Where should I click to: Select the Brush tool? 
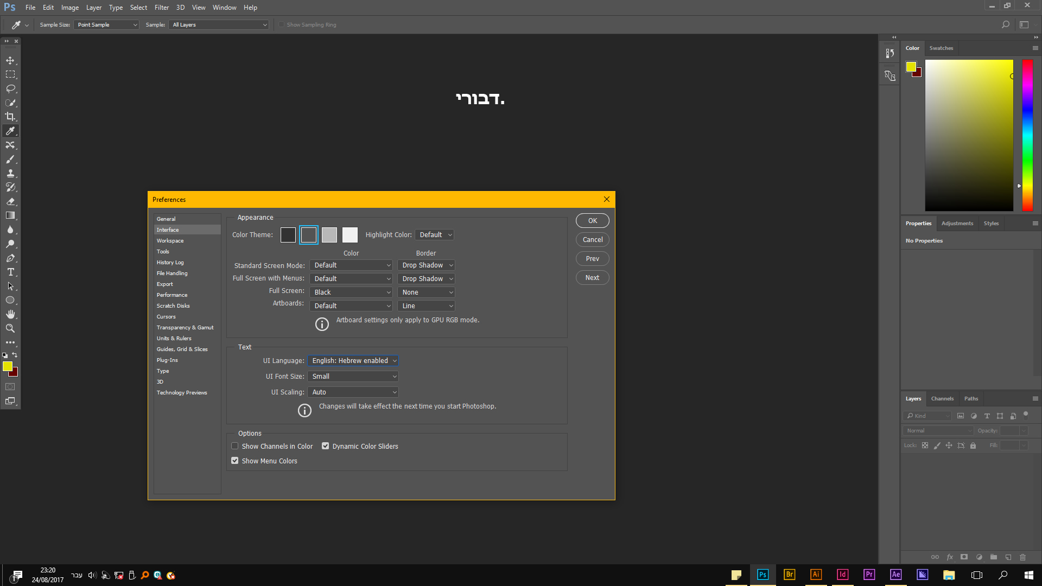tap(10, 159)
